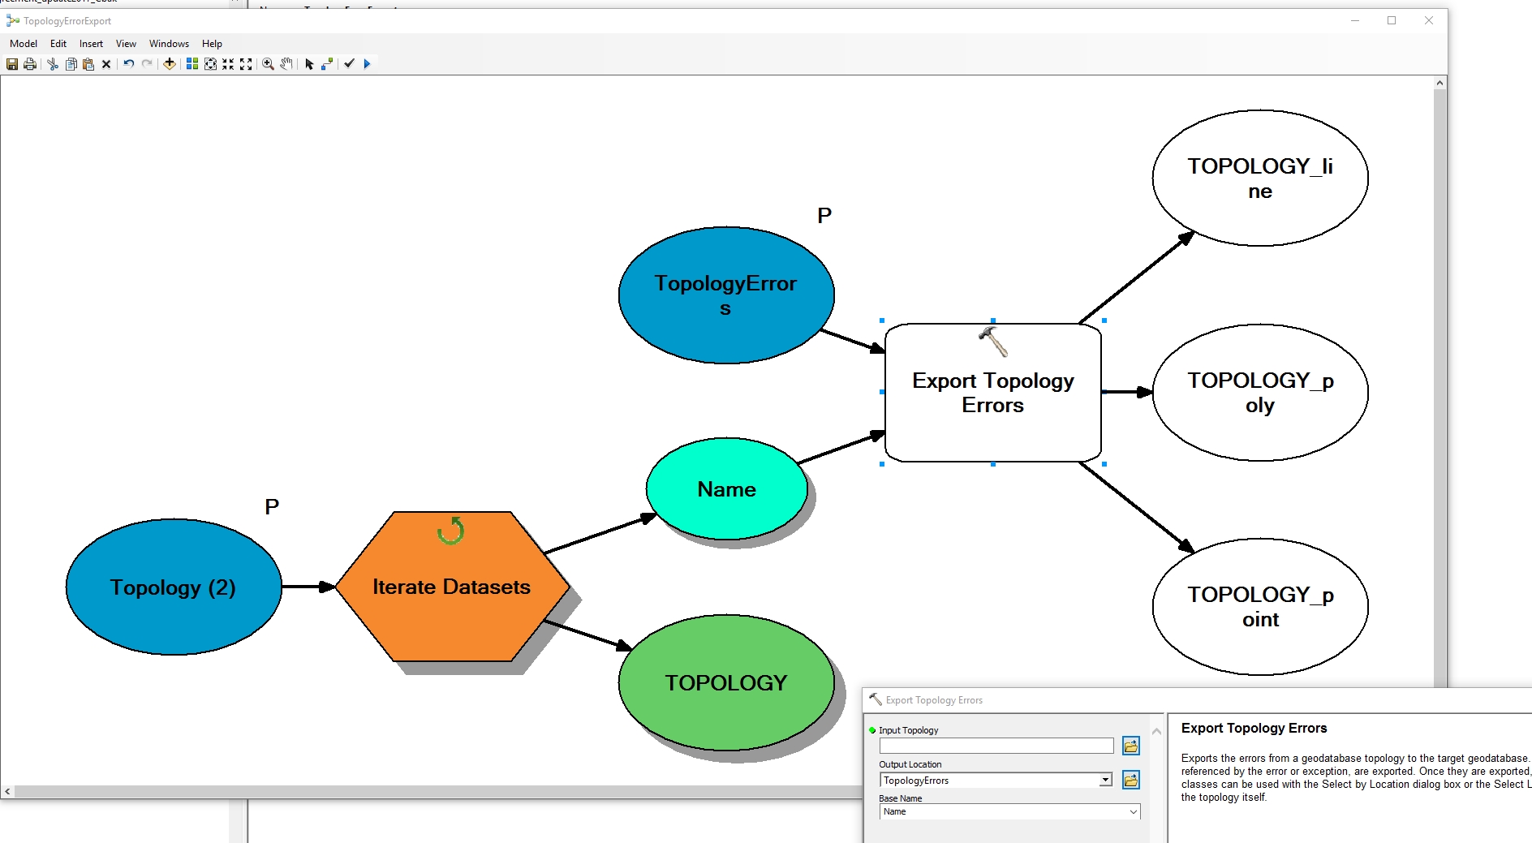Image resolution: width=1532 pixels, height=843 pixels.
Task: Click the Input Topology label
Action: point(908,730)
